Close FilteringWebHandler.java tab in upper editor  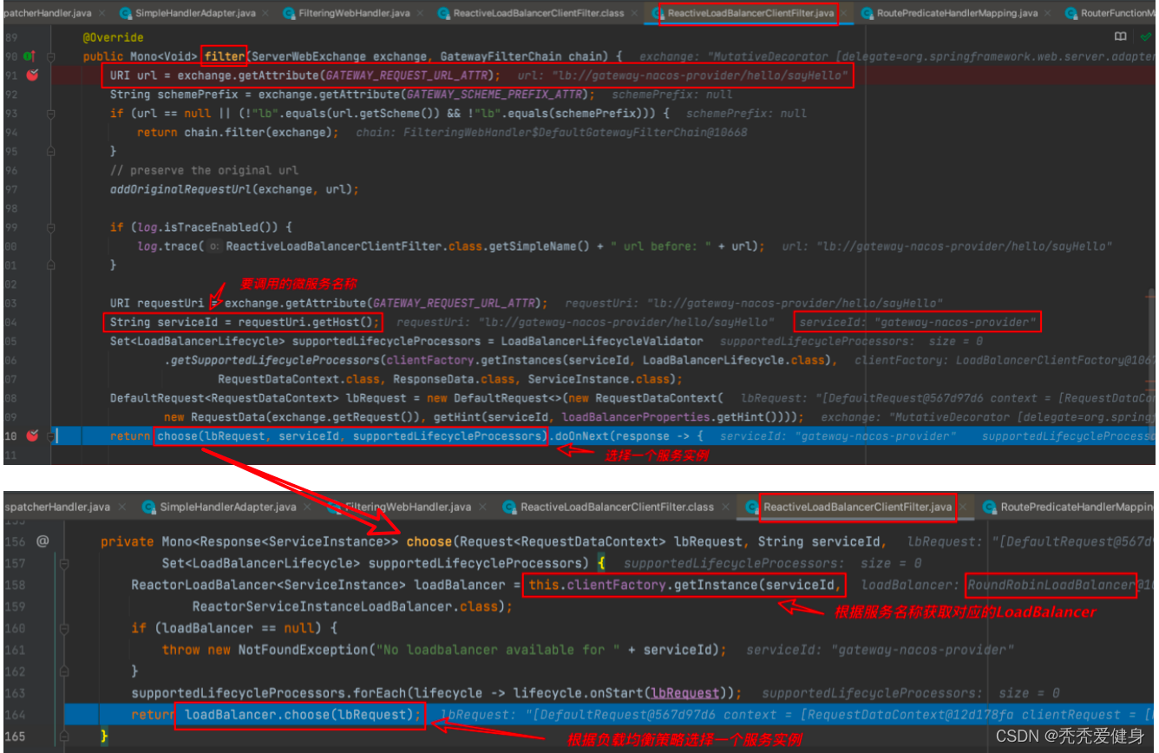coord(421,14)
